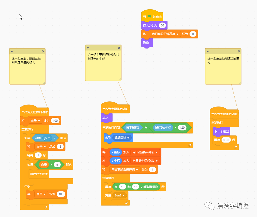
Task: Close the blood-volume comment note
Action: click(43, 52)
